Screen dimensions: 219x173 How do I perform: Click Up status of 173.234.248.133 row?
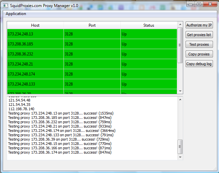pos(149,84)
